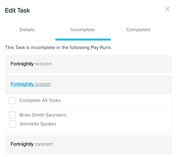Click the blue active-tab indicator bar
This screenshot has height=157, width=176.
[x=83, y=39]
